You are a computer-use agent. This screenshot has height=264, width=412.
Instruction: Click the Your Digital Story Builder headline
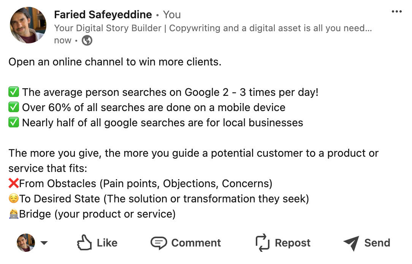point(213,28)
